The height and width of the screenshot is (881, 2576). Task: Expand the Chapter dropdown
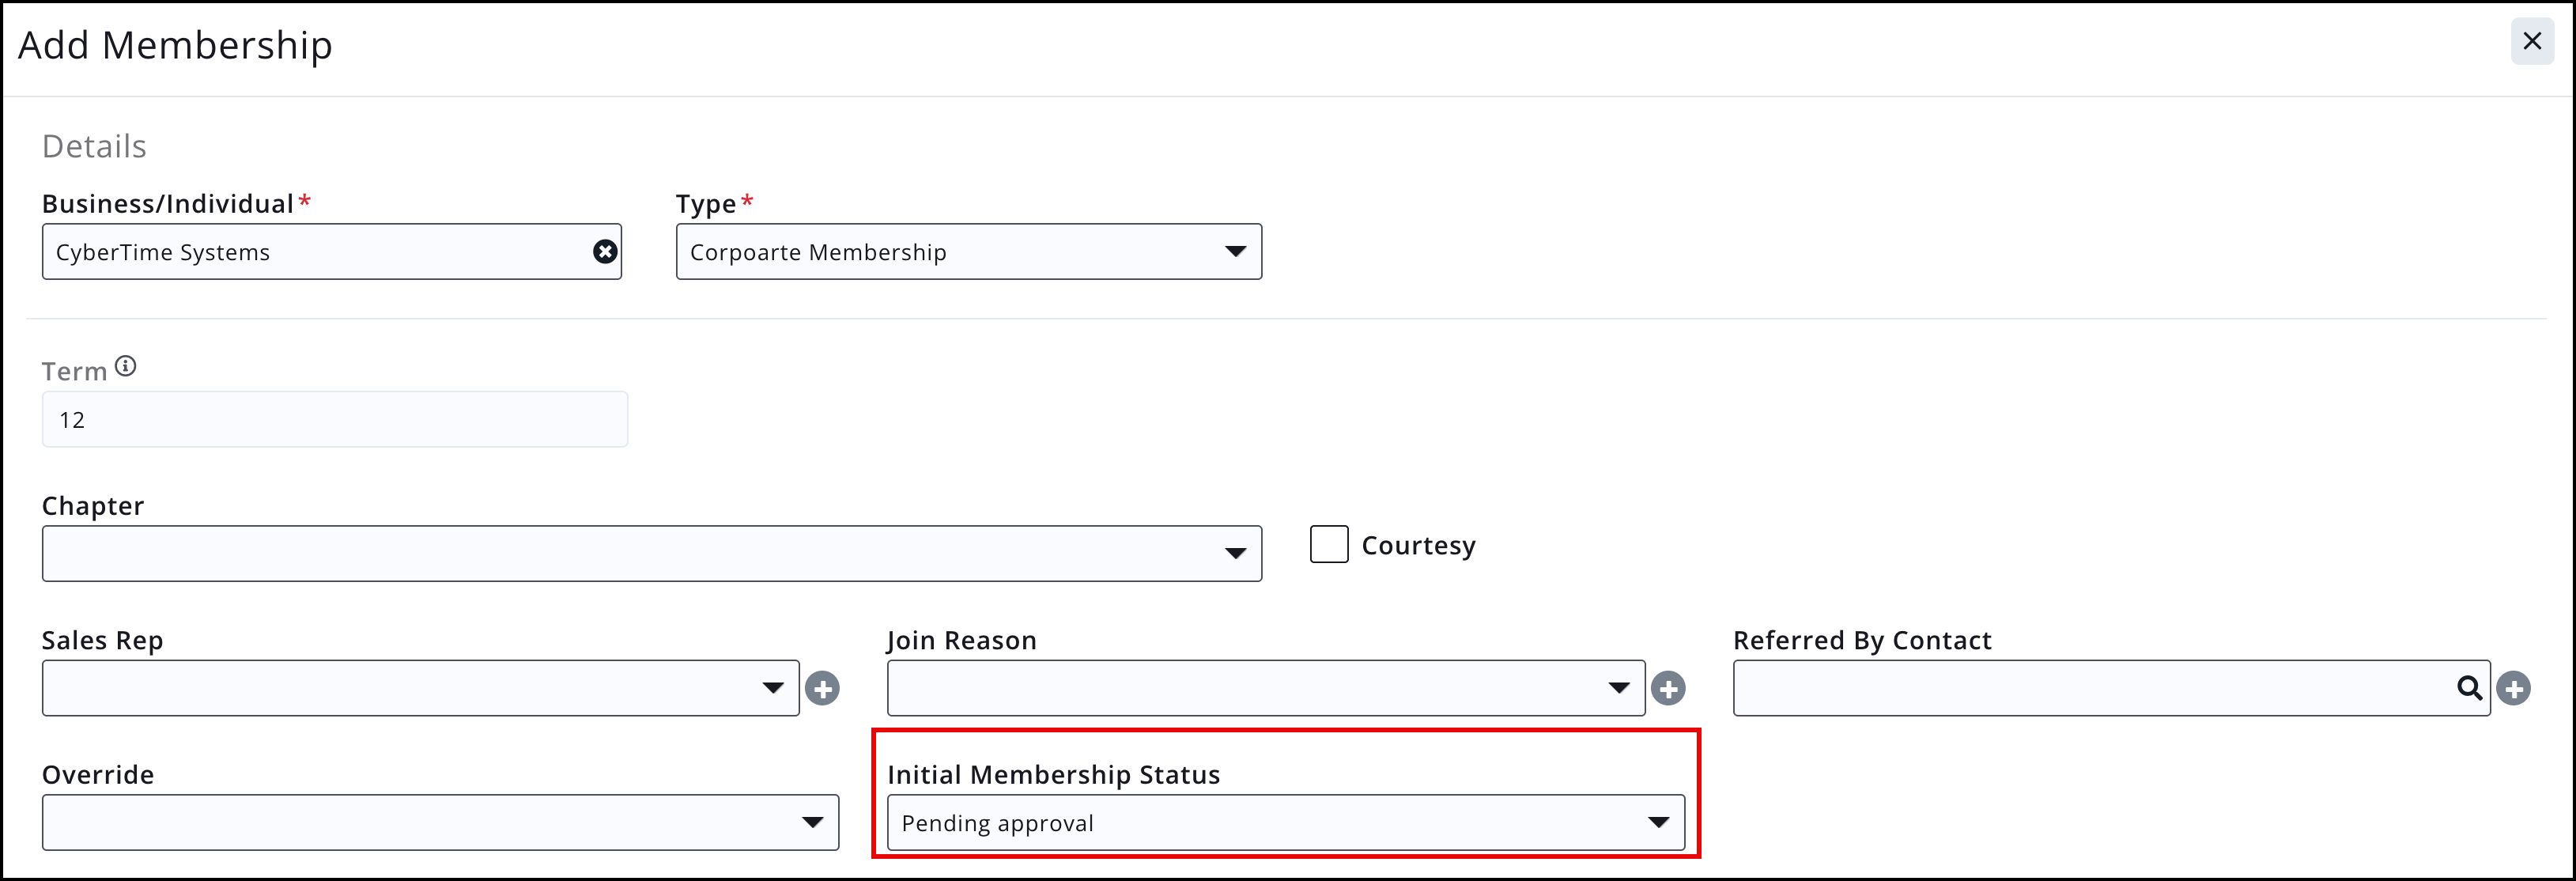coord(652,554)
